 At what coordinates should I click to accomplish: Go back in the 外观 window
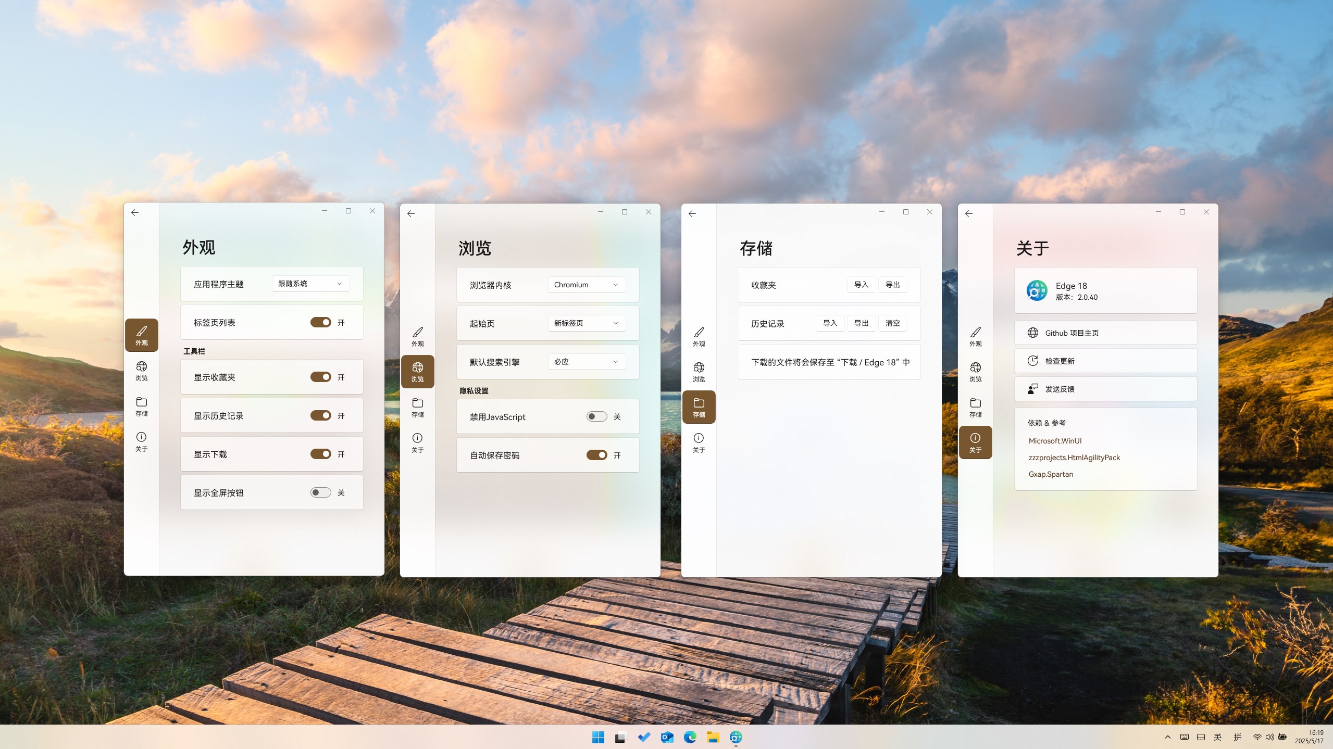[135, 212]
